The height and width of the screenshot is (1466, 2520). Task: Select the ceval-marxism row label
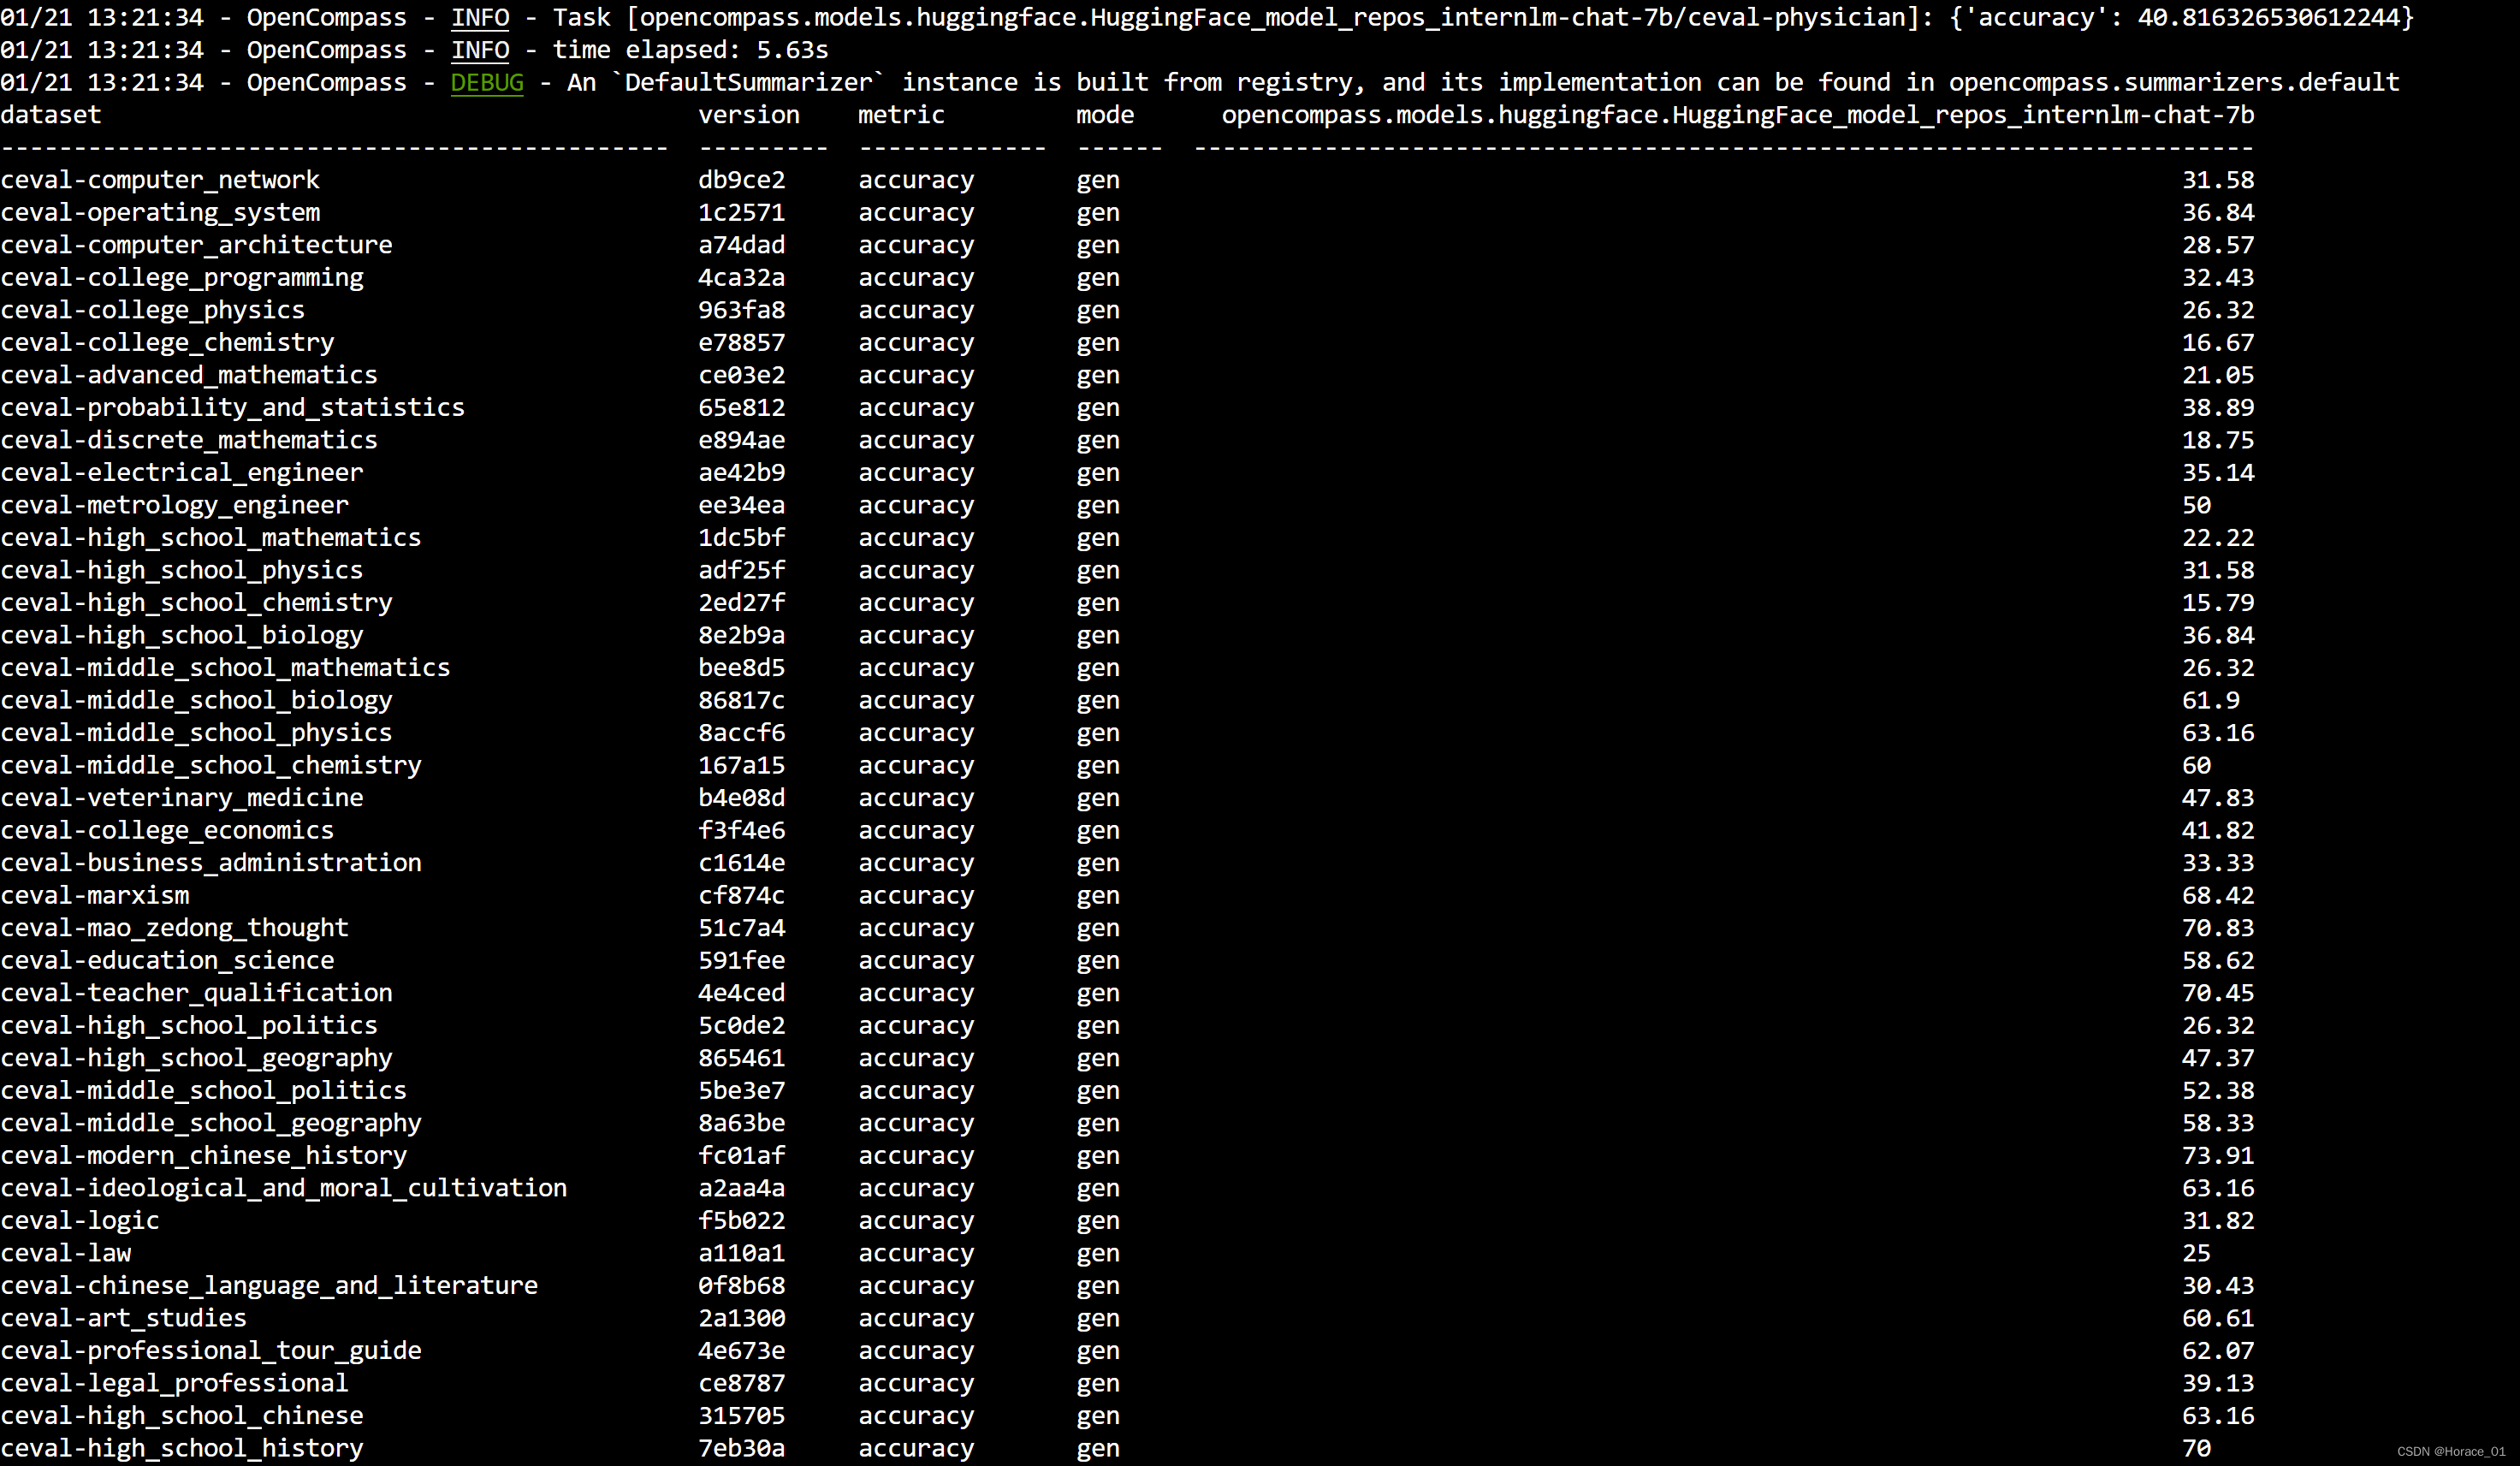pyautogui.click(x=95, y=895)
